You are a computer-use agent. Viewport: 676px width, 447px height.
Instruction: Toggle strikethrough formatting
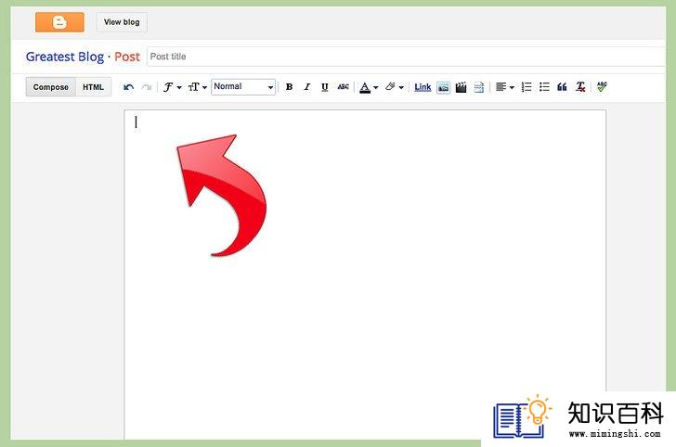coord(344,87)
